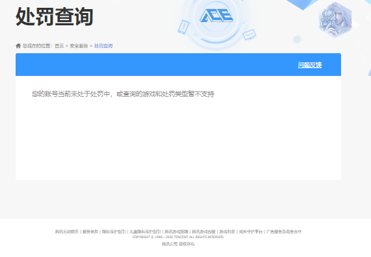The image size is (371, 257).
Task: Click the hexagonal character portrait thumbnail
Action: [335, 19]
